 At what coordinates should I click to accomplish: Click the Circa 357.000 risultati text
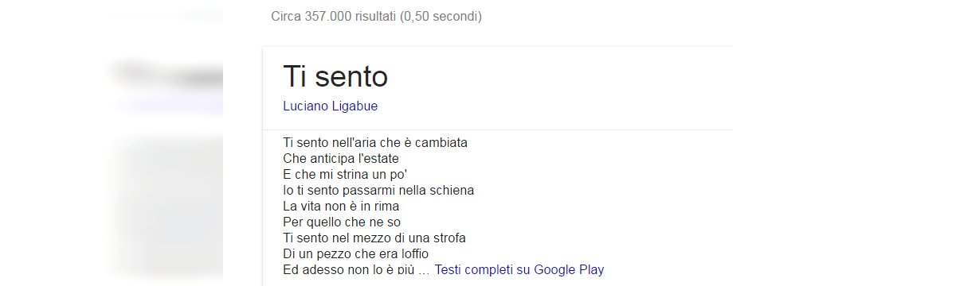334,16
